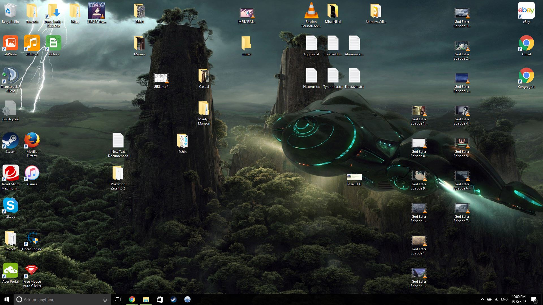Switch the ENG input language
This screenshot has height=305, width=543.
click(x=504, y=299)
